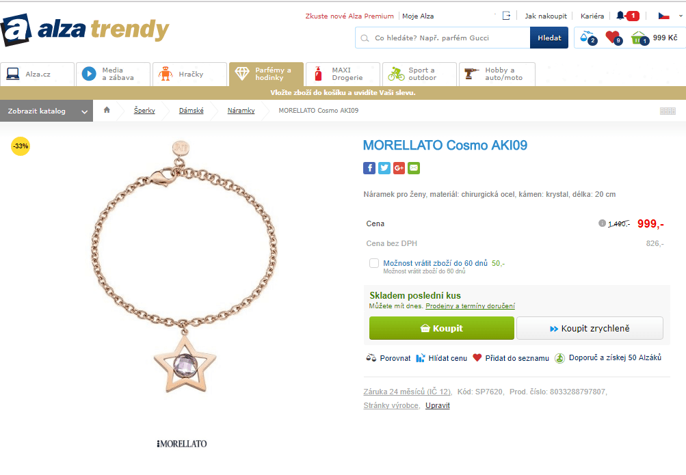Screen dimensions: 686x475
Task: Switch to Sport a outdoor tab
Action: pos(419,74)
